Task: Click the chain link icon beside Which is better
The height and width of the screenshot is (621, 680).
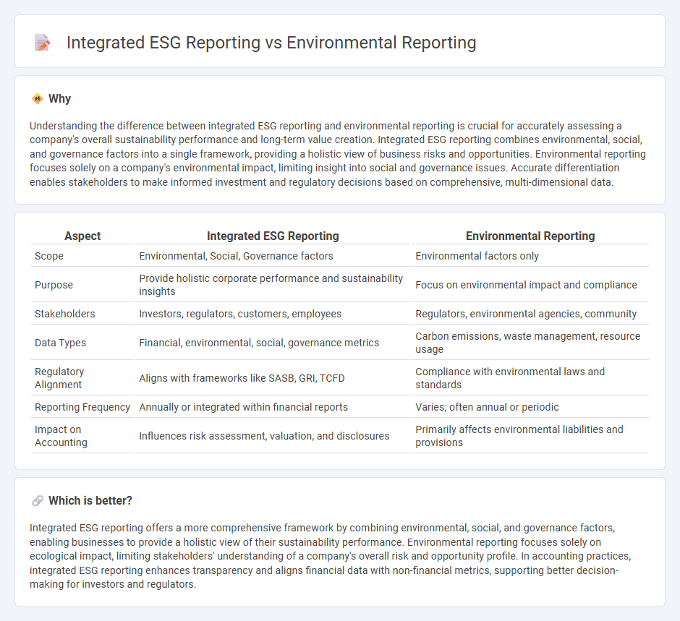Action: 38,500
